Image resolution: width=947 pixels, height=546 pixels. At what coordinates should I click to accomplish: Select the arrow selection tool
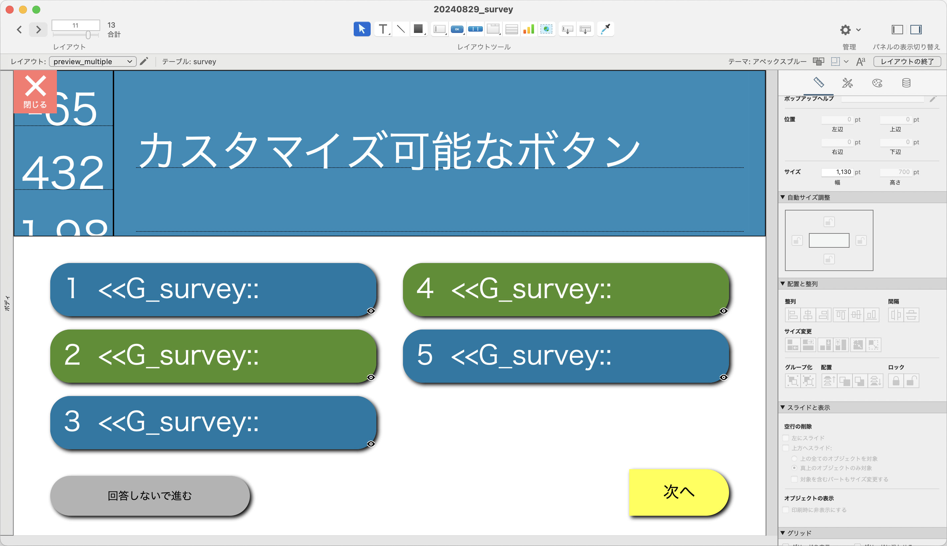coord(362,29)
